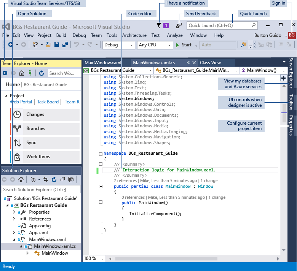Image resolution: width=297 pixels, height=271 pixels.
Task: Switch to the Class View tab
Action: tap(210, 63)
